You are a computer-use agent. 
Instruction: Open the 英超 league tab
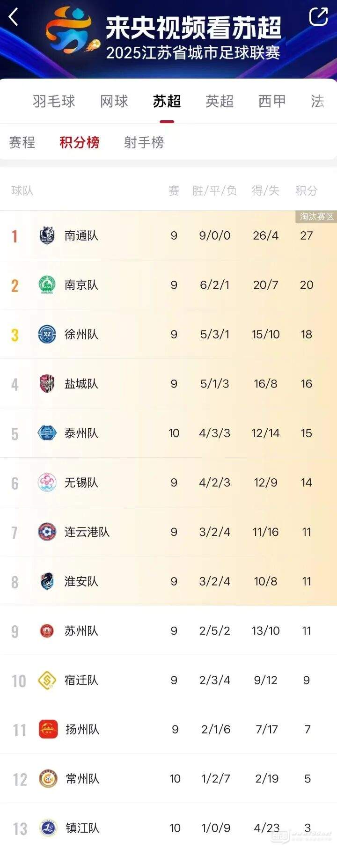220,101
